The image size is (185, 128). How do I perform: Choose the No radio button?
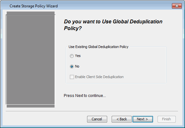[x=72, y=67]
